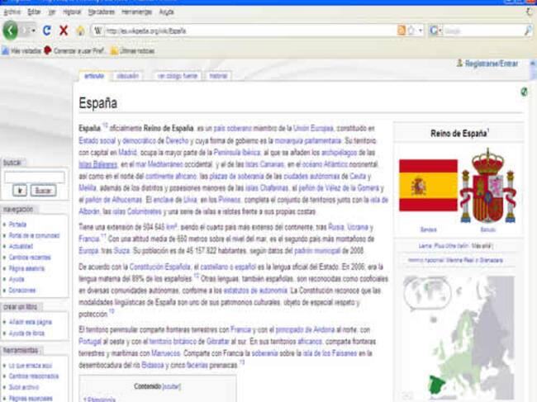Open the historial tab of the article
This screenshot has width=537, height=402.
[x=217, y=76]
